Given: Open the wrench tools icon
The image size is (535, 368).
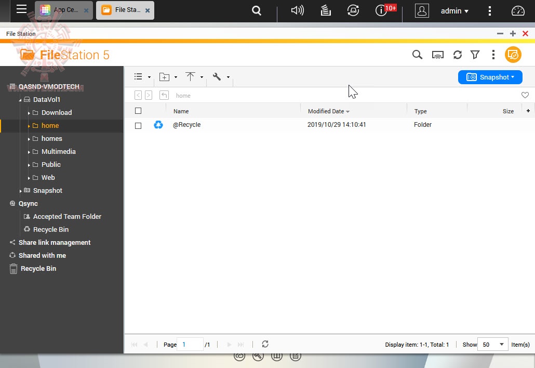Looking at the screenshot, I should pyautogui.click(x=217, y=76).
